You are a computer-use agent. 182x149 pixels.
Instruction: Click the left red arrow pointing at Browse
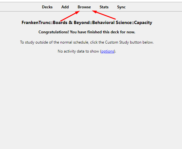(70, 16)
